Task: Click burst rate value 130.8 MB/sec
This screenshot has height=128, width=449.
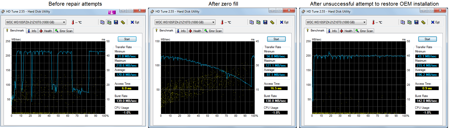Action: [276, 101]
